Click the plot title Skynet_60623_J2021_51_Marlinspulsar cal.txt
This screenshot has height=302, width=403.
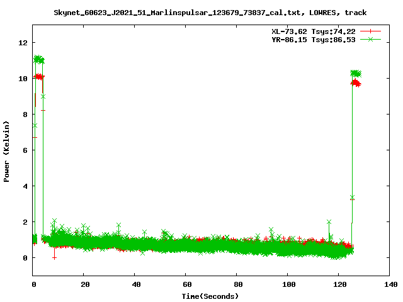tap(210, 13)
